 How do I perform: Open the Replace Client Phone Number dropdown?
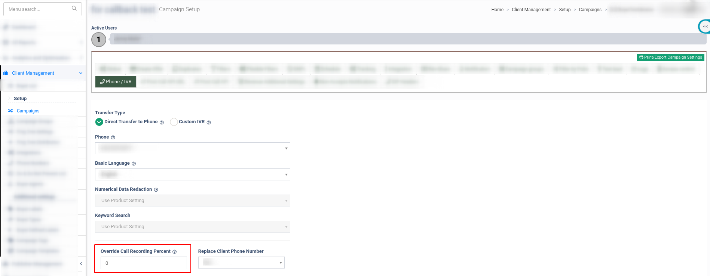241,263
